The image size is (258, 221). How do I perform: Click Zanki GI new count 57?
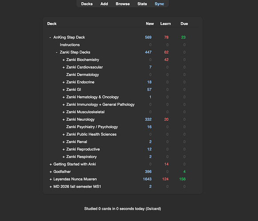coord(149,90)
